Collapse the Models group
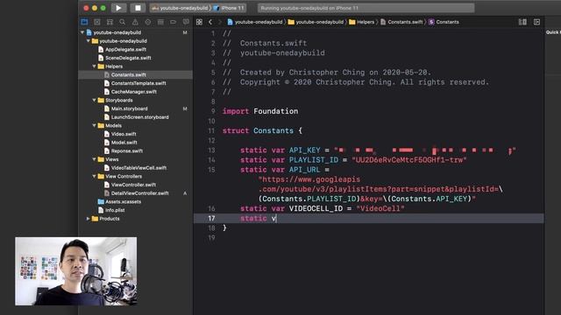Viewport: 561px width, 315px height. point(94,126)
